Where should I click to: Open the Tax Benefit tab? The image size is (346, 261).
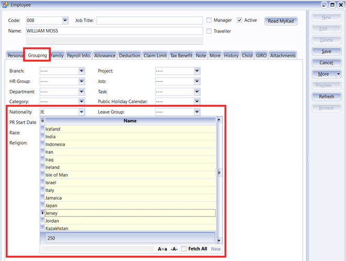[x=181, y=55]
